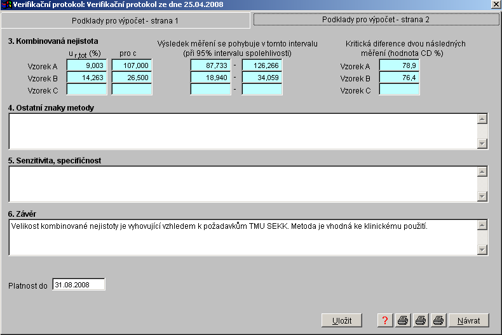Click inside the Závěr conclusion text area

click(243, 238)
